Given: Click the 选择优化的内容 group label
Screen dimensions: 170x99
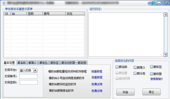Looking at the screenshot, I should click(x=124, y=61).
